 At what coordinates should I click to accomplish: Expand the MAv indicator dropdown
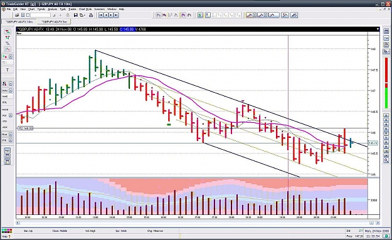11,90
